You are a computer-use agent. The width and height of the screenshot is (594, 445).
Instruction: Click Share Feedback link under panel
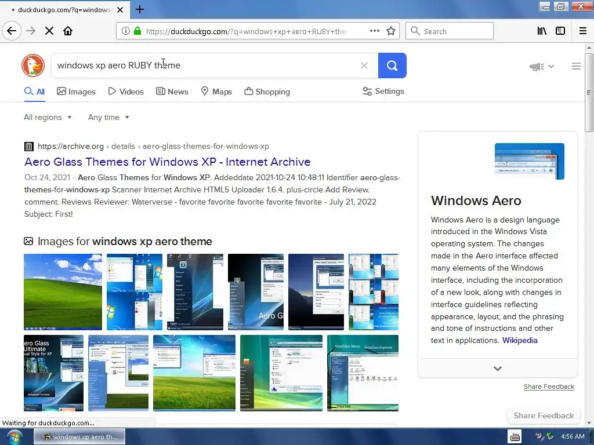tap(549, 386)
